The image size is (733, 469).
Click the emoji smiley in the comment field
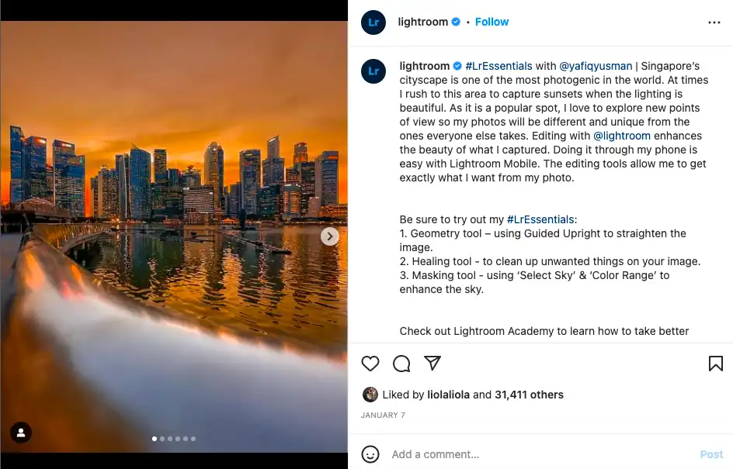coord(370,454)
